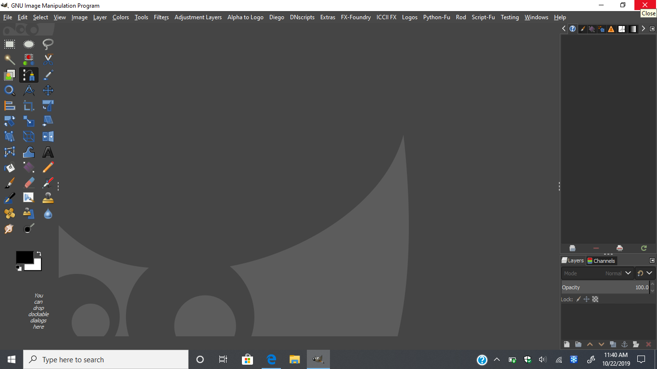Select the Scale tool
The image size is (657, 369).
[29, 121]
